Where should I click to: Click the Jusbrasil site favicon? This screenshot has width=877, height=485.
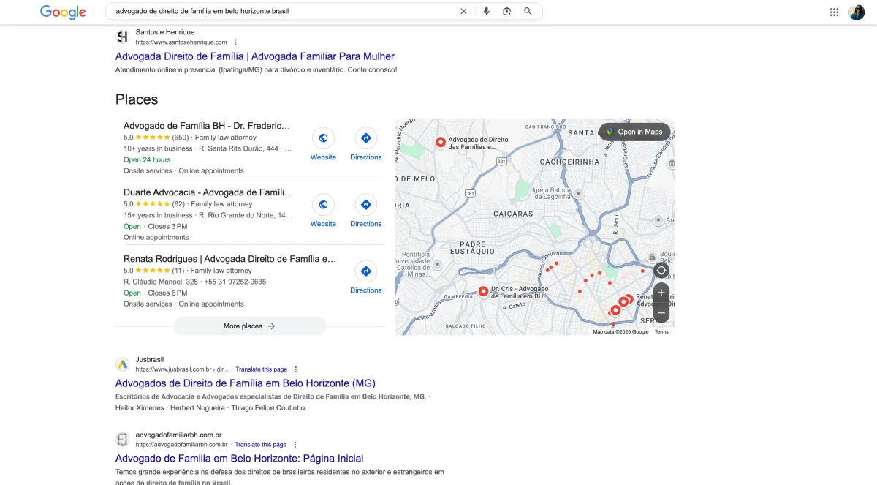point(122,364)
